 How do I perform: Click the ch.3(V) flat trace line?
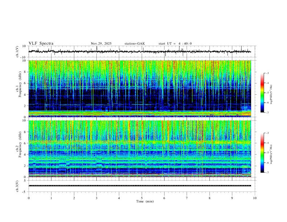pyautogui.click(x=140, y=186)
